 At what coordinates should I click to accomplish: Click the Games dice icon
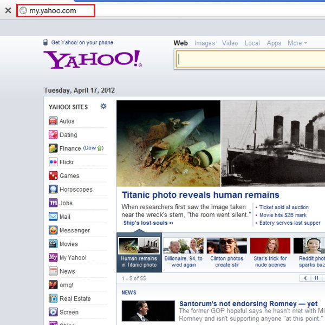(53, 175)
